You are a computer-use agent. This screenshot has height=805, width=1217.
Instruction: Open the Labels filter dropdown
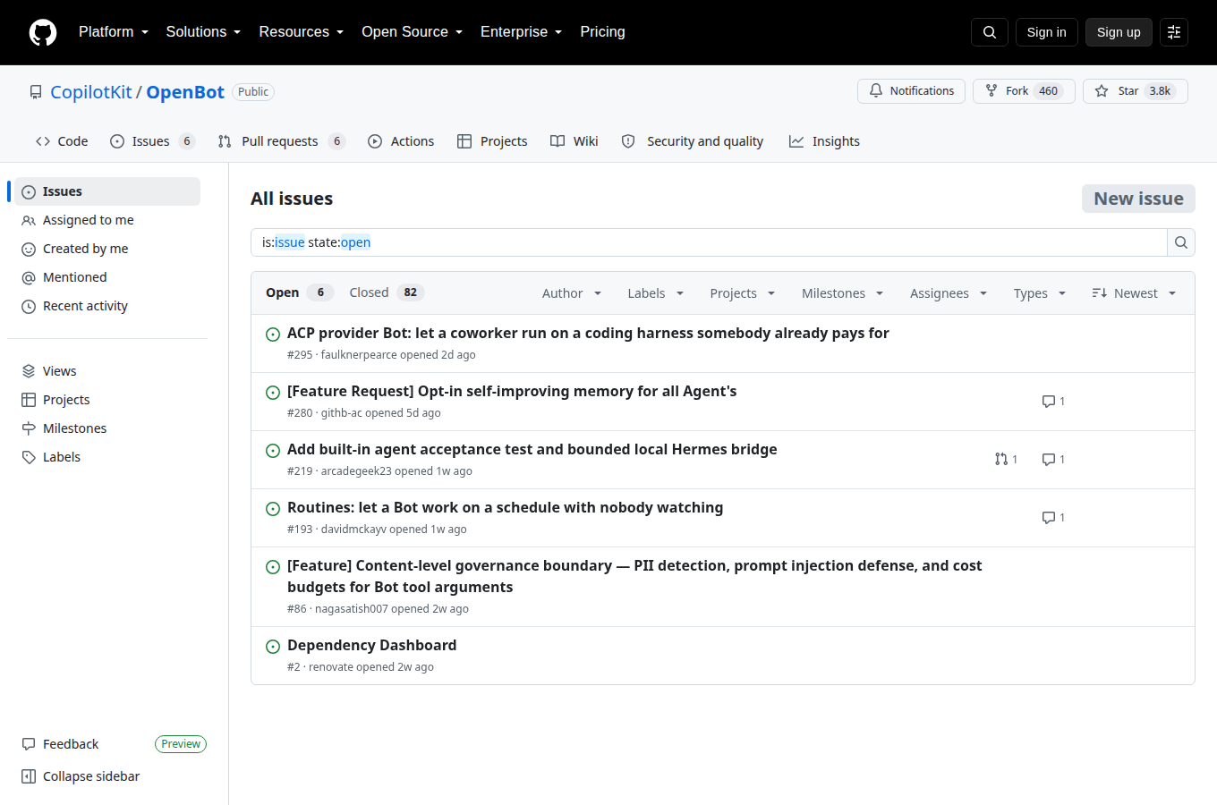coord(656,293)
